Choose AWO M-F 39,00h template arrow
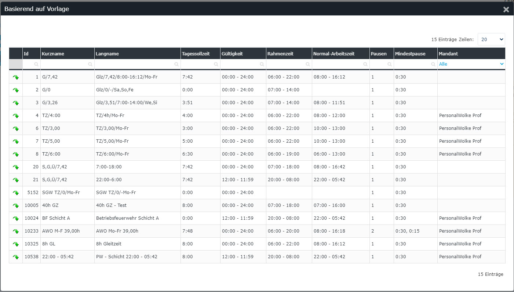The image size is (514, 292). tap(16, 231)
